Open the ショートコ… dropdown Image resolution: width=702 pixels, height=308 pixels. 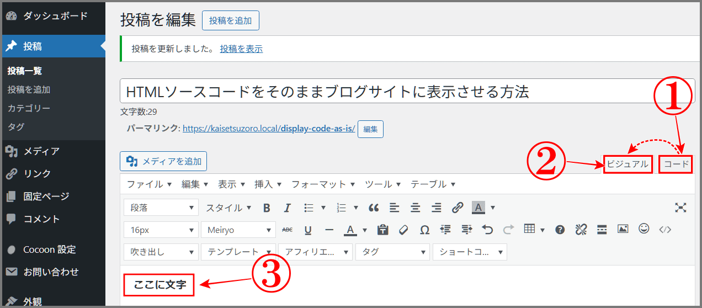470,252
